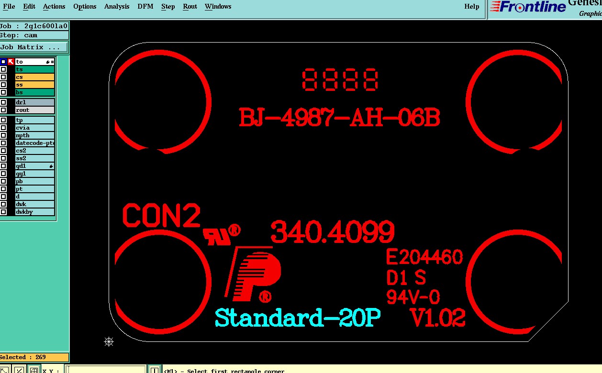Click the 340.4099 text on the canvas
Image resolution: width=602 pixels, height=373 pixels.
[x=333, y=233]
